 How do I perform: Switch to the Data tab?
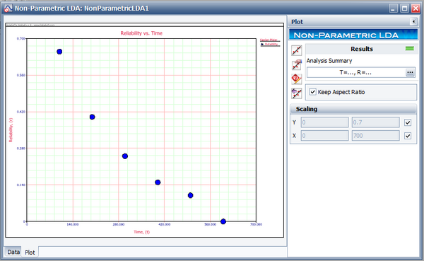pyautogui.click(x=13, y=252)
